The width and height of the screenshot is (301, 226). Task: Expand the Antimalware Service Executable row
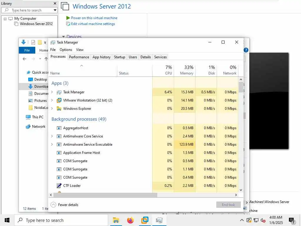pos(52,144)
